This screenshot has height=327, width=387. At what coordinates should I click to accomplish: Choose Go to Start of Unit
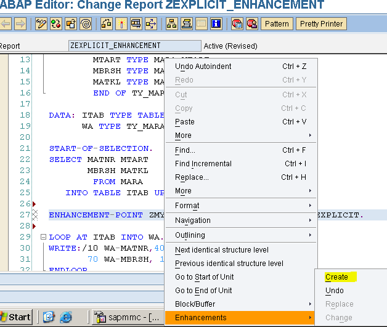(x=241, y=277)
